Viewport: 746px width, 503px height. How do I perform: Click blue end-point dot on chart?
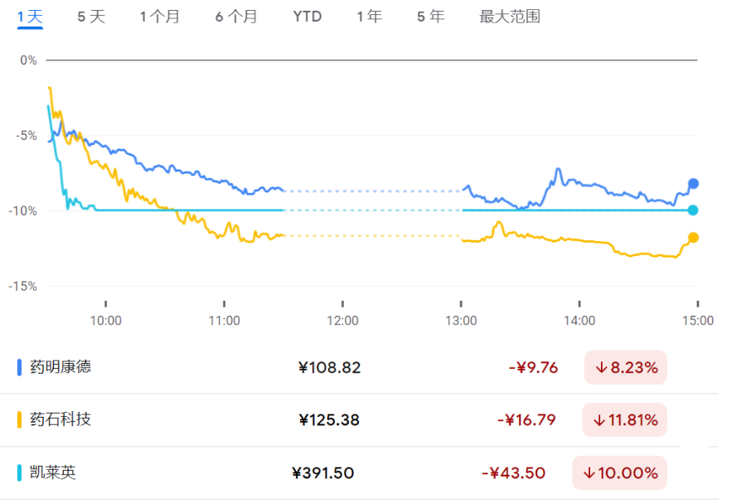(694, 184)
